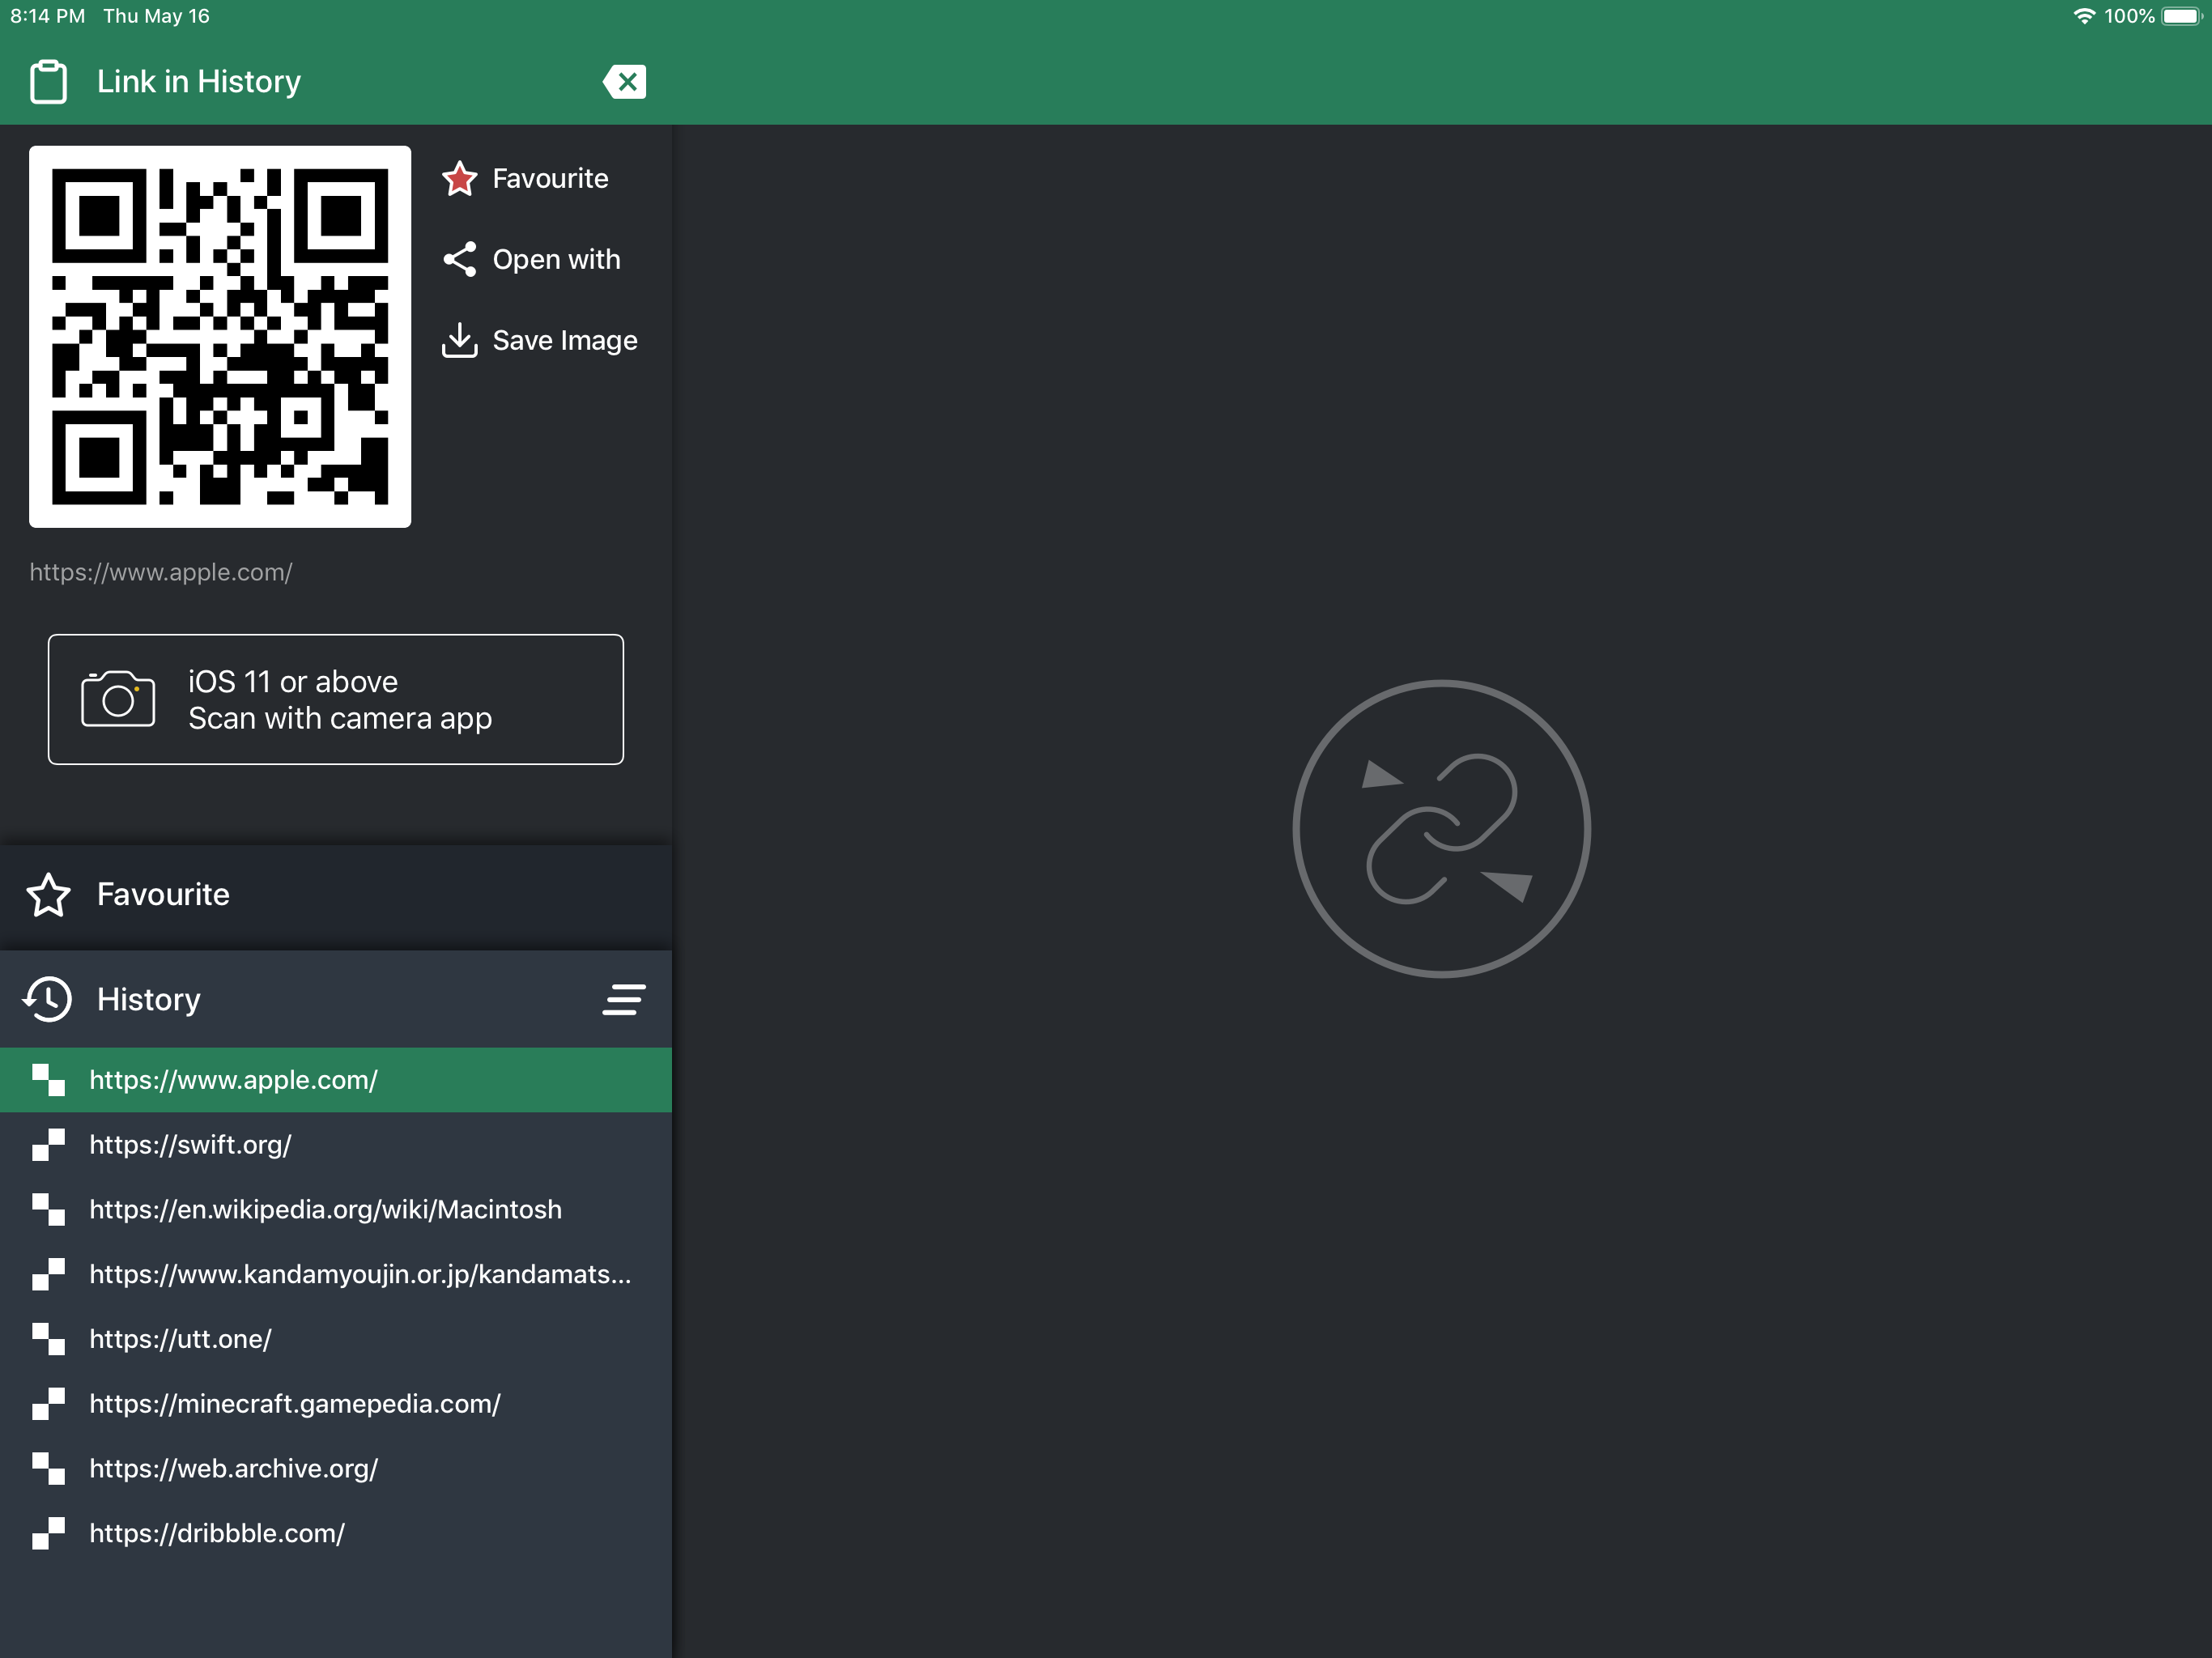Check the Wi-Fi status icon
The image size is (2212, 1658).
coord(2084,16)
